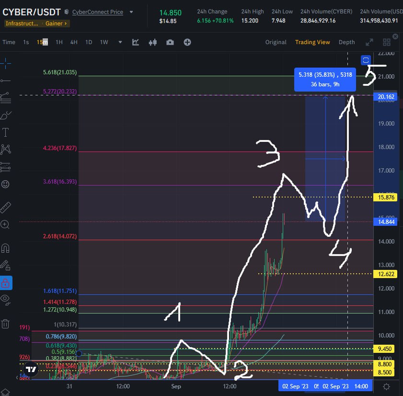Click the 20.162 price axis label
This screenshot has width=403, height=396.
(386, 97)
